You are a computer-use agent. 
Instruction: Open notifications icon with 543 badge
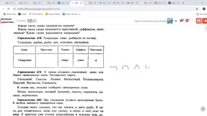187,21
